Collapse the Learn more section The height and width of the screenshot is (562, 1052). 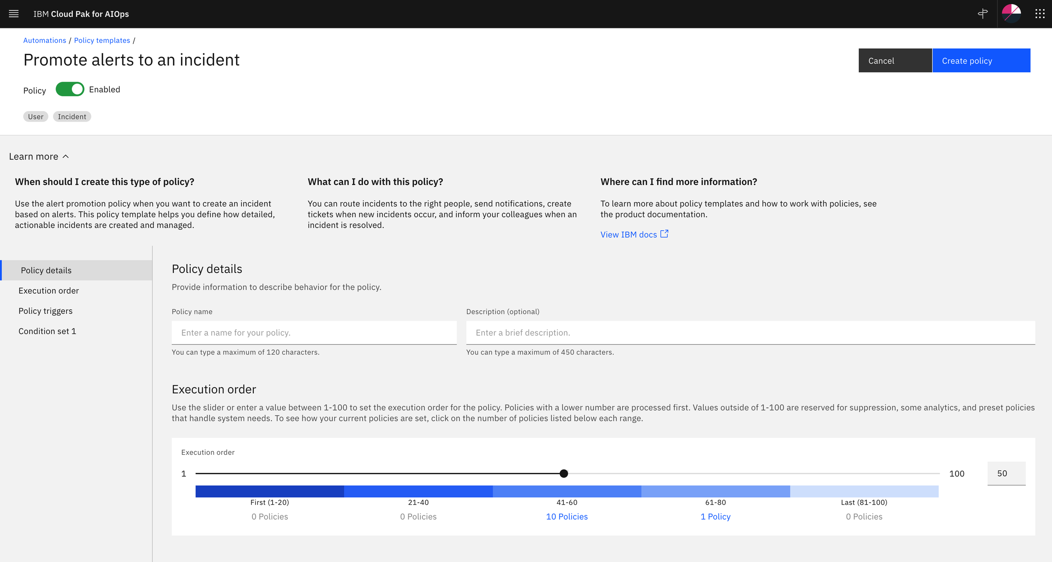click(x=39, y=156)
